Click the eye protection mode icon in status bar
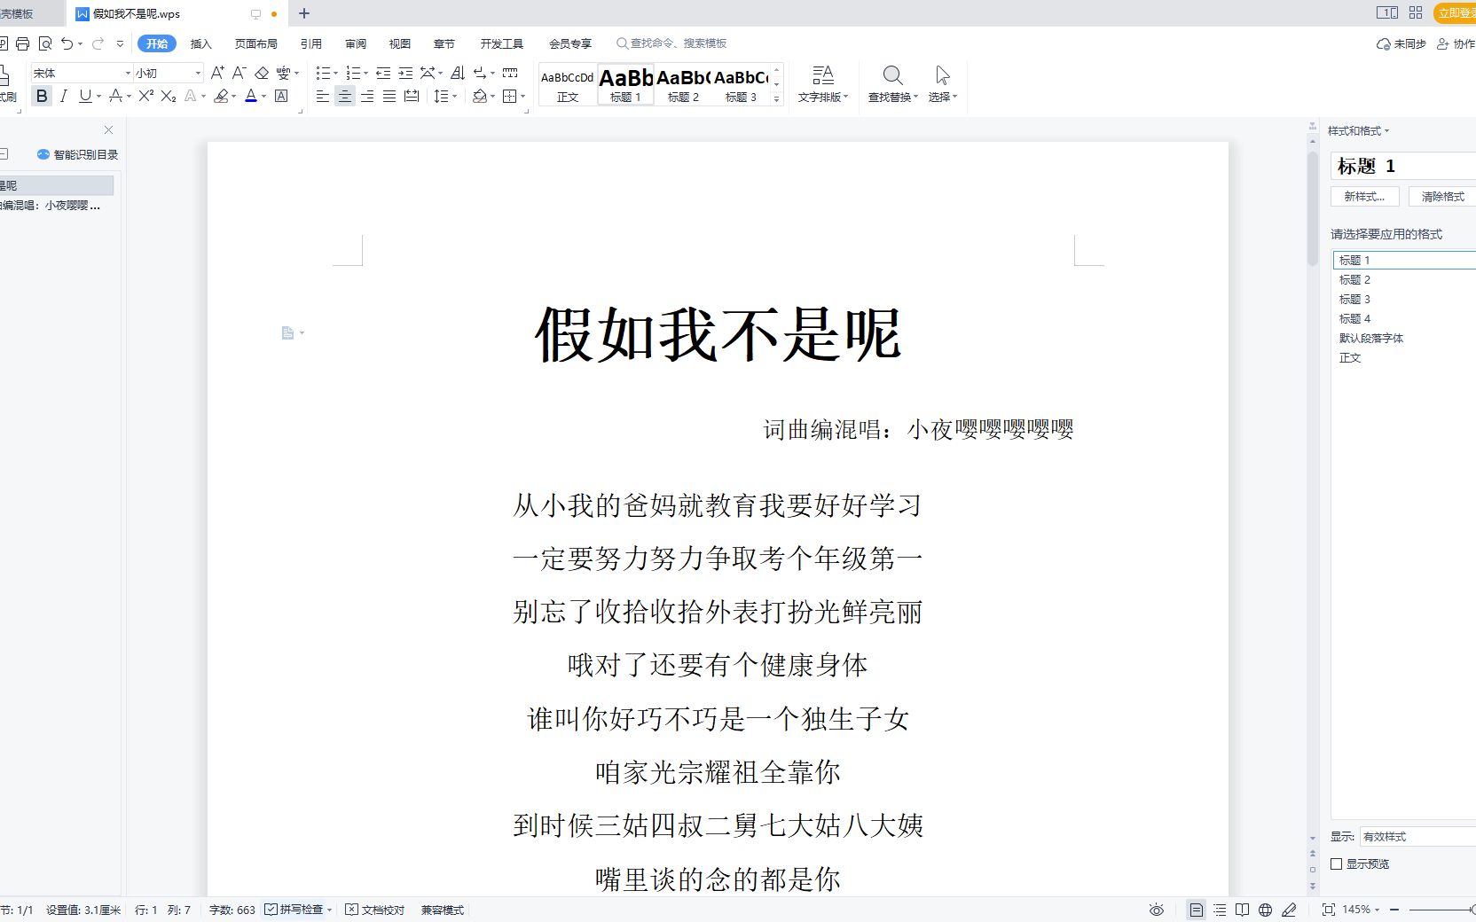The height and width of the screenshot is (922, 1476). tap(1156, 910)
